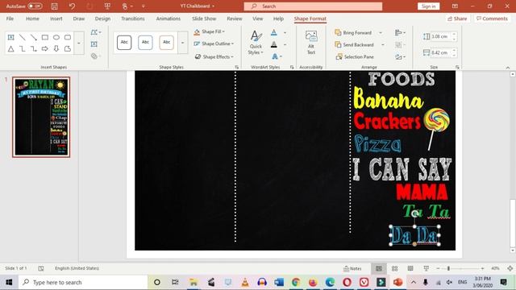Select the Da Da text box

point(415,236)
